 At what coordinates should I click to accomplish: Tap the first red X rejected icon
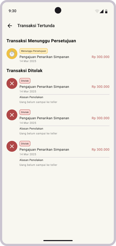[12, 83]
